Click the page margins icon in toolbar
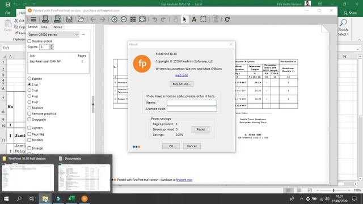 pos(216,19)
